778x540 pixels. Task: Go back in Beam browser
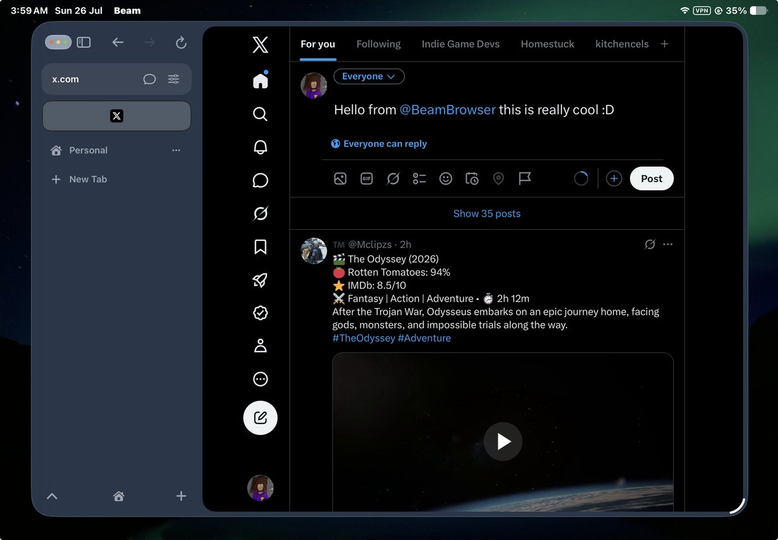click(117, 42)
